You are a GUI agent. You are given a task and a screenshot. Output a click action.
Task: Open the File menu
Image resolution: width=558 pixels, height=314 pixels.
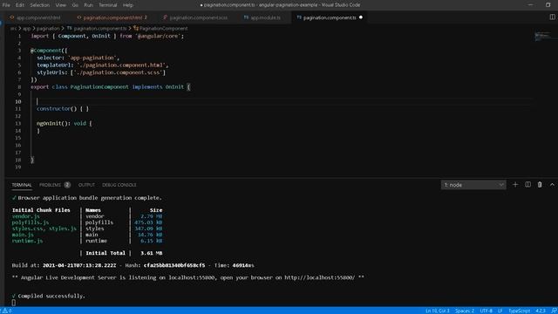[6, 5]
